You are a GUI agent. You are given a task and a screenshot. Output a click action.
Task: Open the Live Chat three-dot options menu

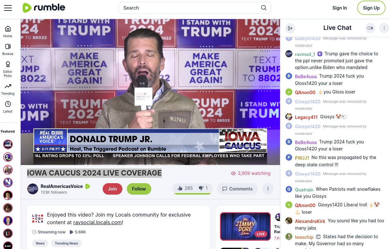384,28
